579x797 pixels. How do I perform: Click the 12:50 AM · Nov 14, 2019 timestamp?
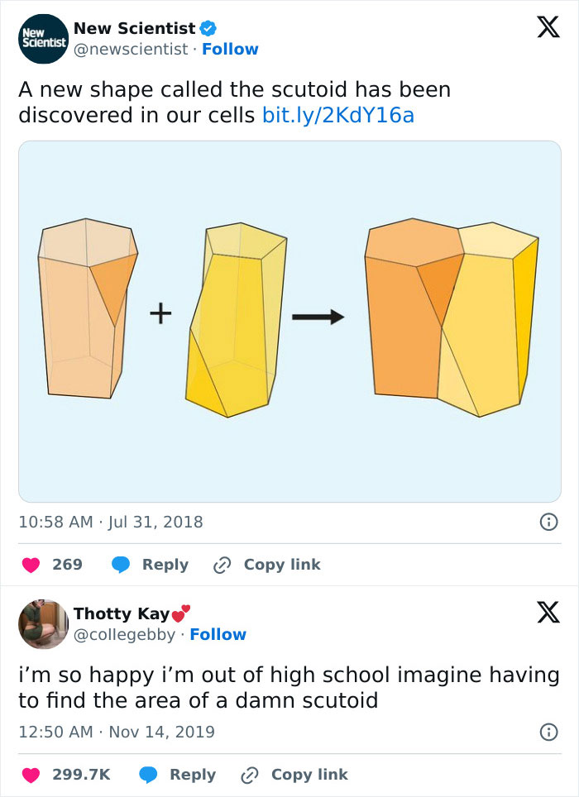tap(117, 732)
